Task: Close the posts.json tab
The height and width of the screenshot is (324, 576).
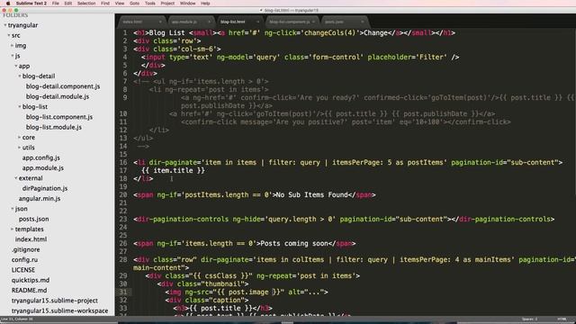Action: tap(362, 22)
